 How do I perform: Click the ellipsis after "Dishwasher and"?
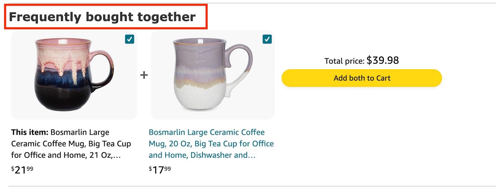(x=252, y=155)
